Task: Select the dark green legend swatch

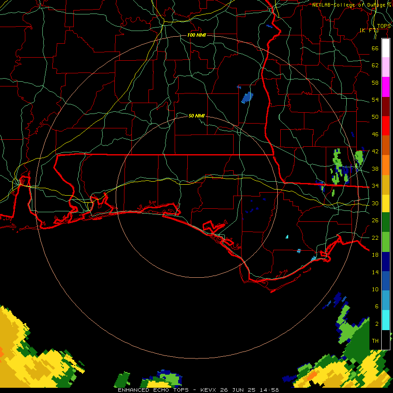Action: pyautogui.click(x=386, y=222)
